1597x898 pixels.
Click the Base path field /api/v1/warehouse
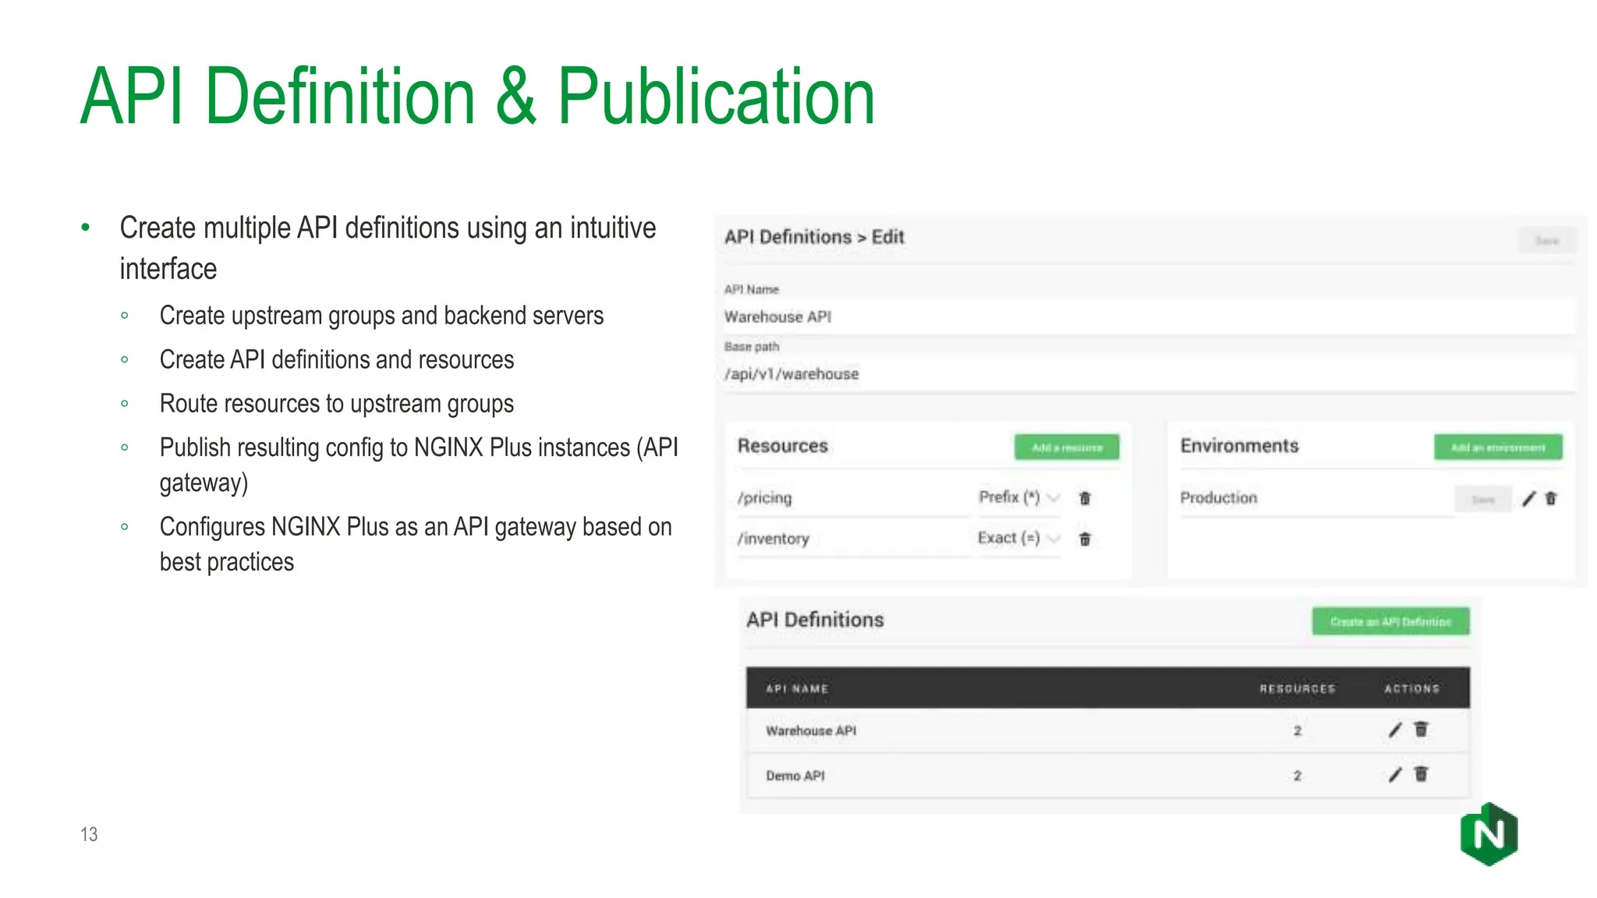click(x=1149, y=375)
